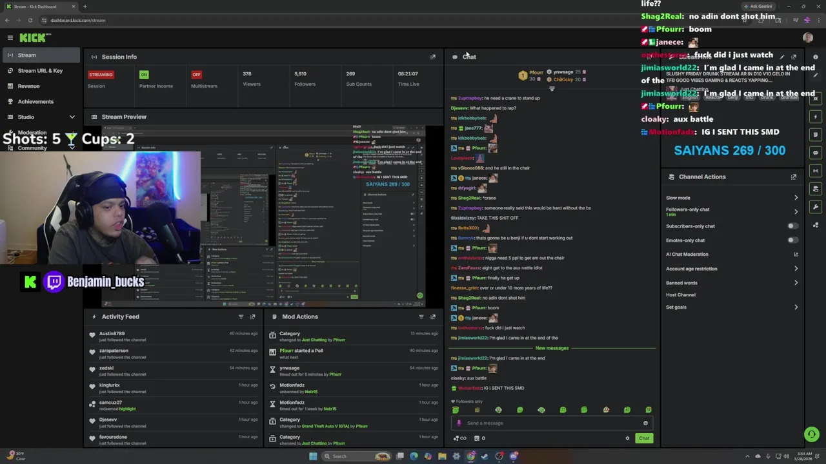Toggle Subscribers-only chat switch
Image resolution: width=826 pixels, height=464 pixels.
click(792, 226)
